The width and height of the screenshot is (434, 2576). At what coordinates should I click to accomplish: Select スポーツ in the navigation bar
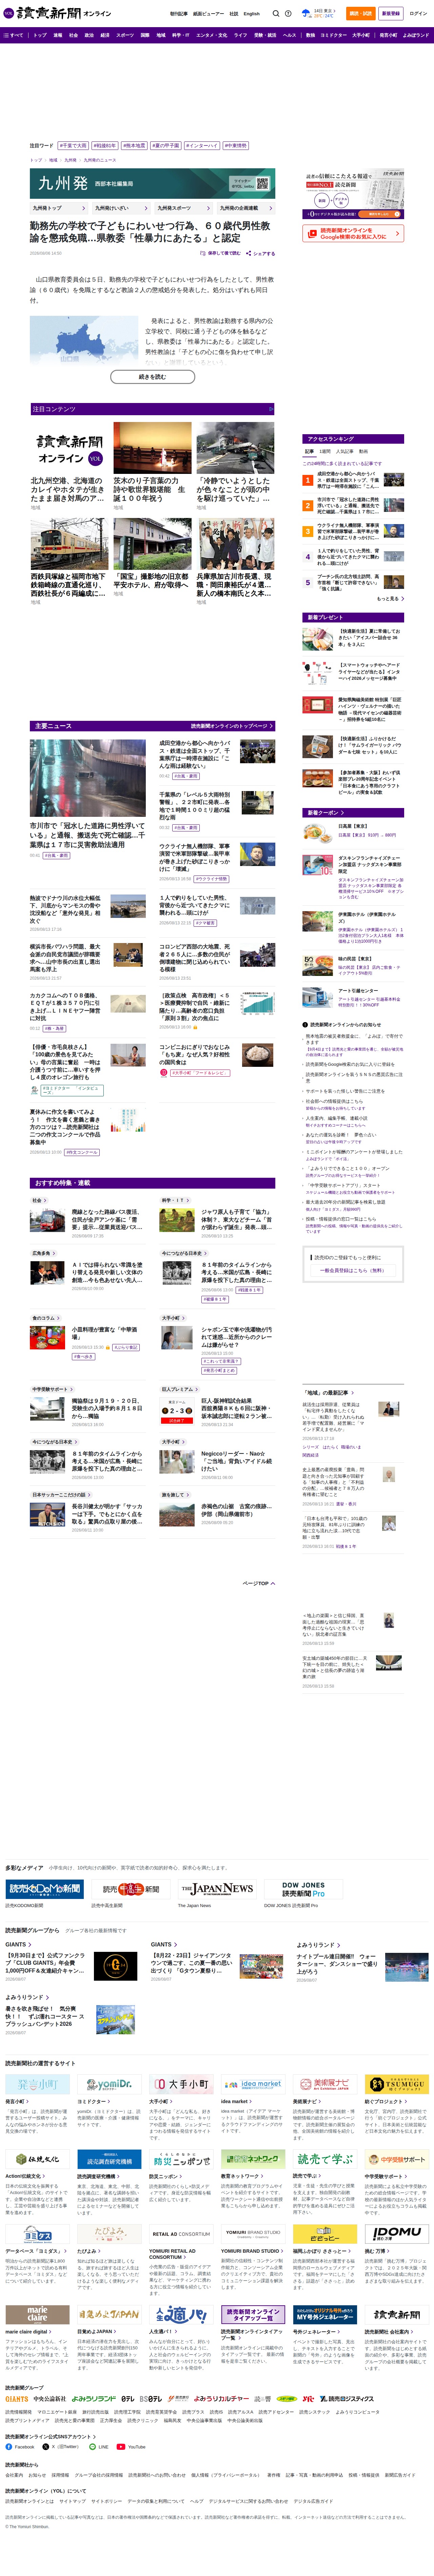[125, 35]
